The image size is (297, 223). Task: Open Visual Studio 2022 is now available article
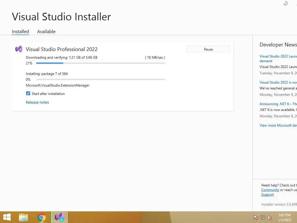(278, 82)
